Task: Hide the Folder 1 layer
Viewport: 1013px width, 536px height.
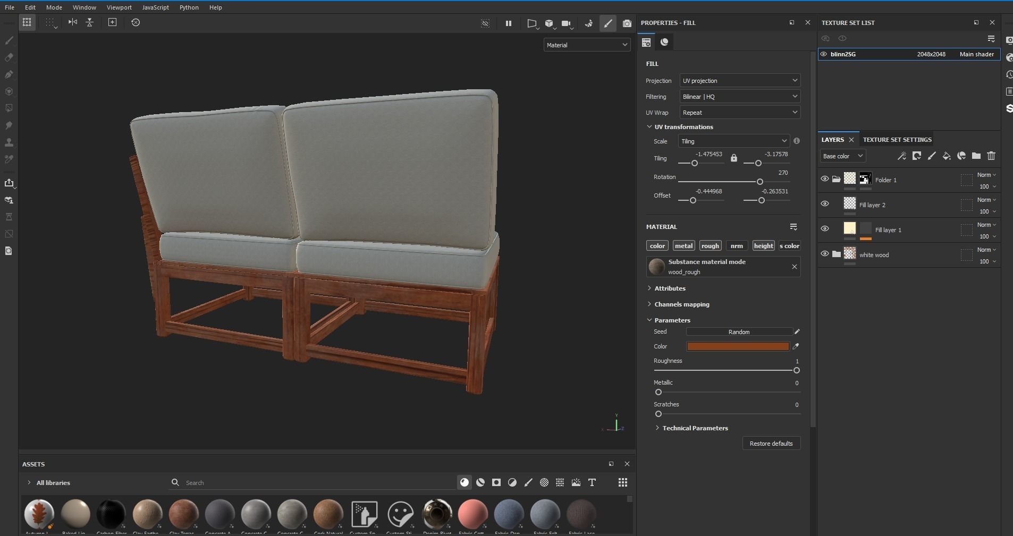Action: point(825,179)
